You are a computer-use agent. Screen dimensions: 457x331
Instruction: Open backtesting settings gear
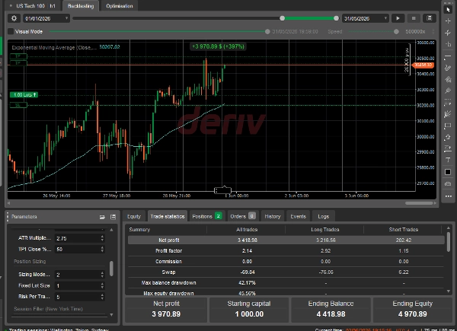point(14,18)
